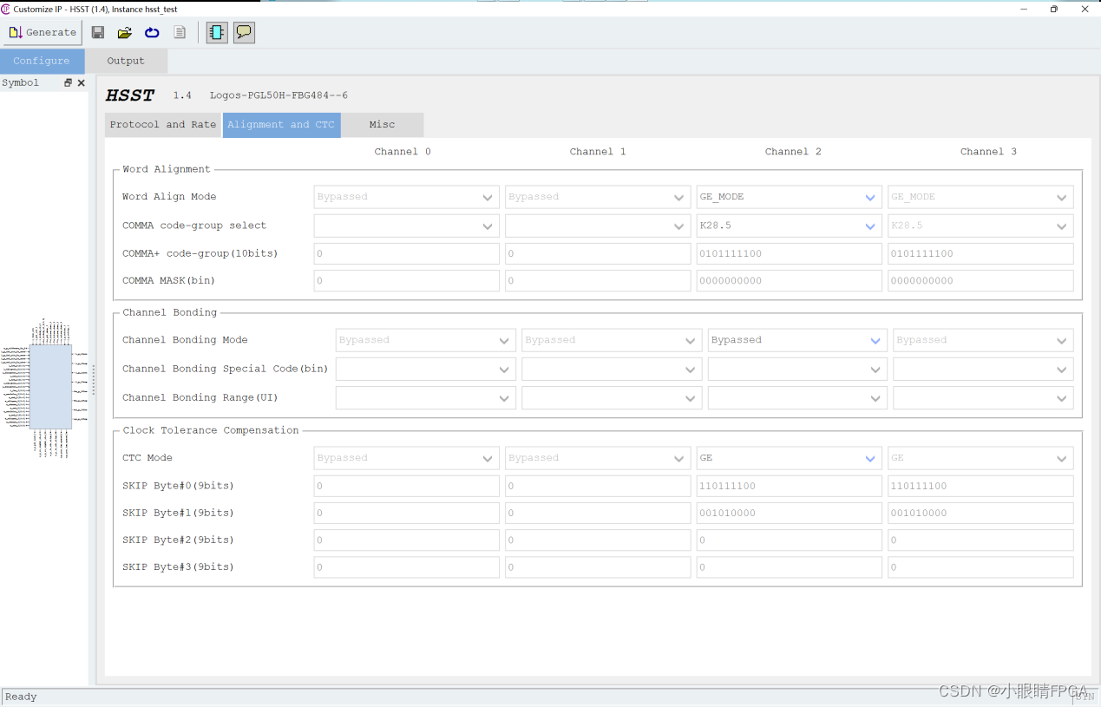Open a saved configuration via folder icon
The height and width of the screenshot is (707, 1101).
125,32
